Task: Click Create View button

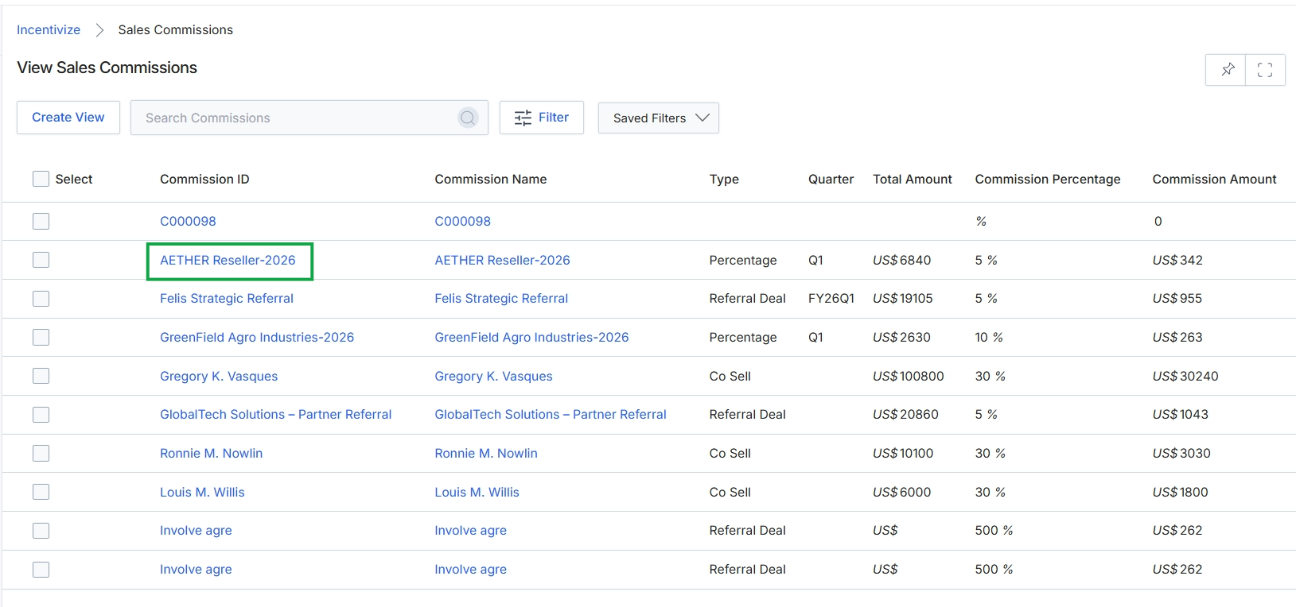Action: (x=68, y=118)
